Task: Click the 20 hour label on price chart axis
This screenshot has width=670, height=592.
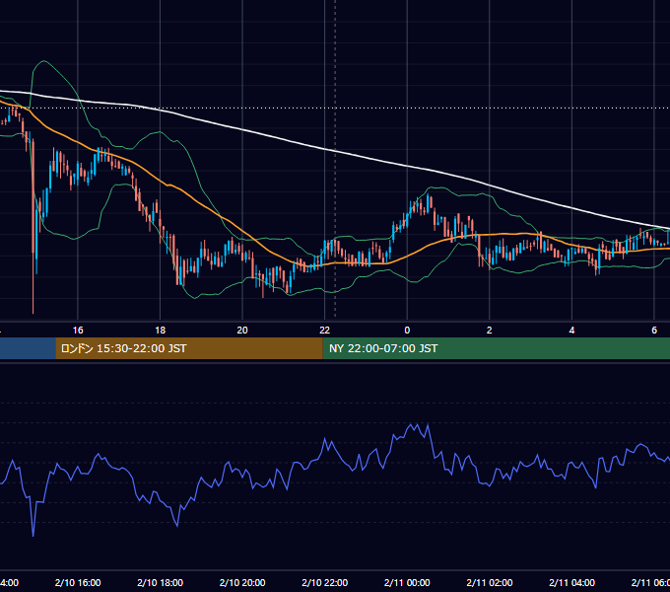Action: point(242,331)
